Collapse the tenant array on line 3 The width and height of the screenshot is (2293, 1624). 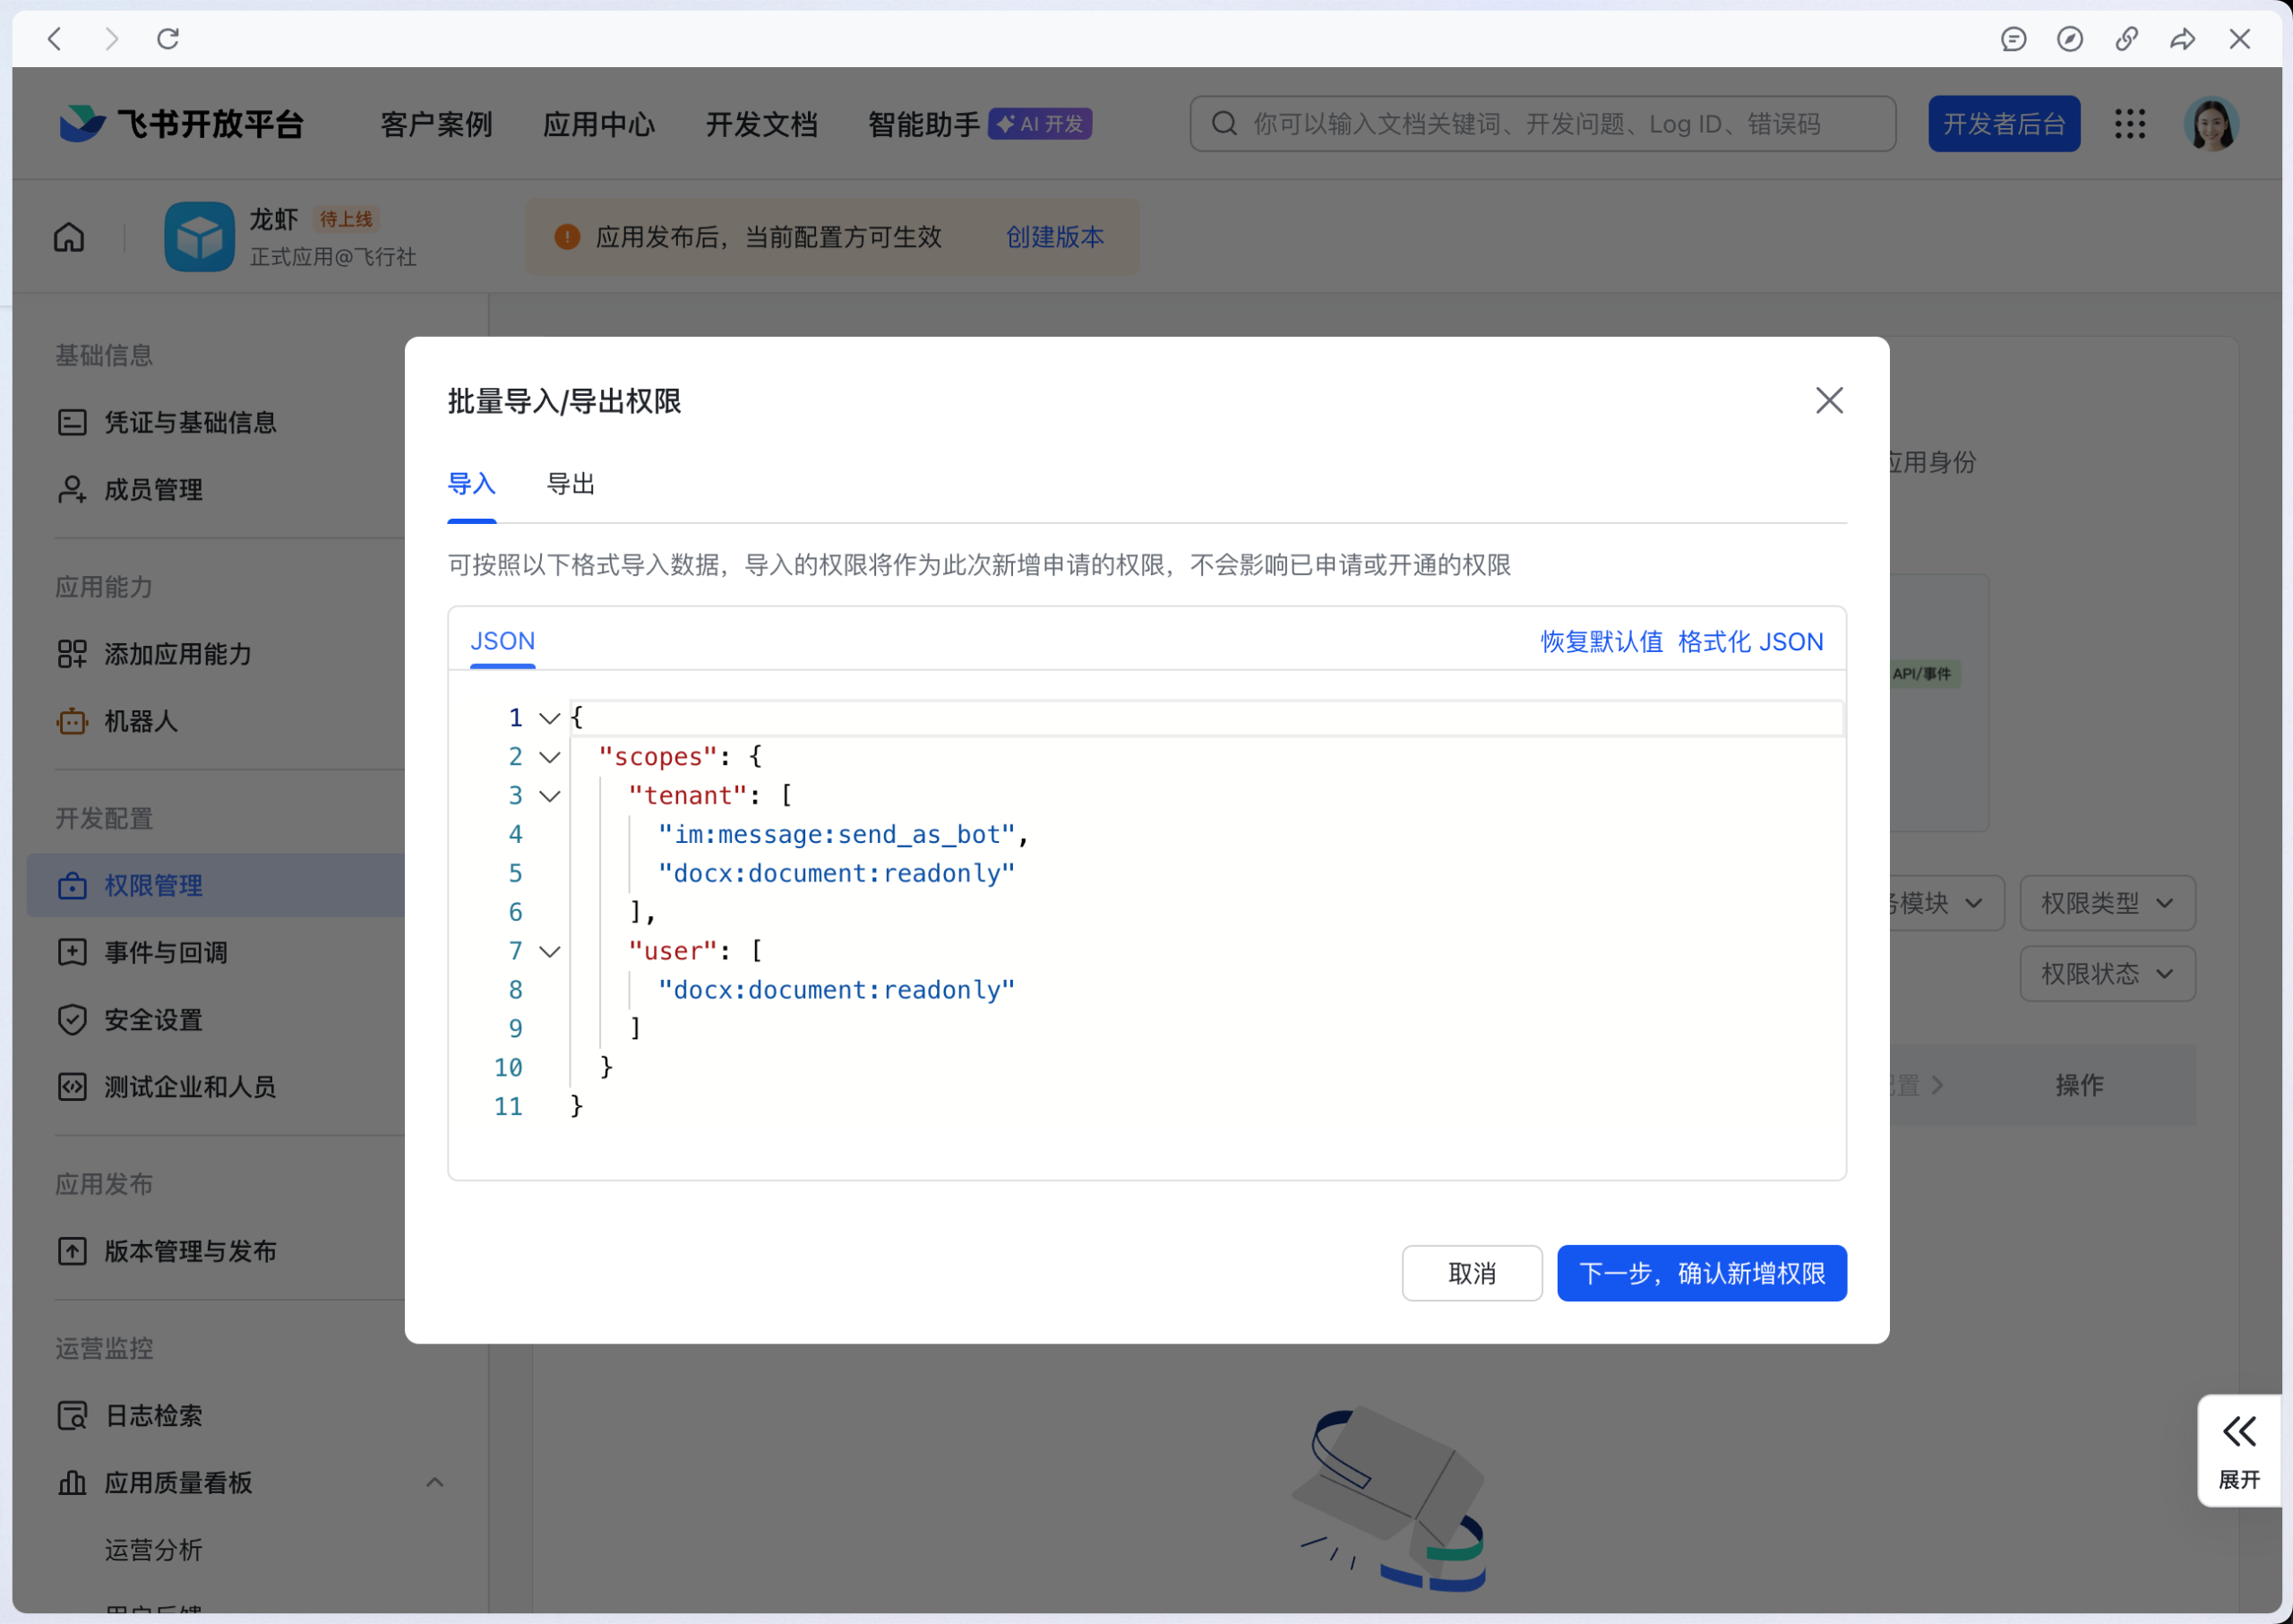[549, 795]
